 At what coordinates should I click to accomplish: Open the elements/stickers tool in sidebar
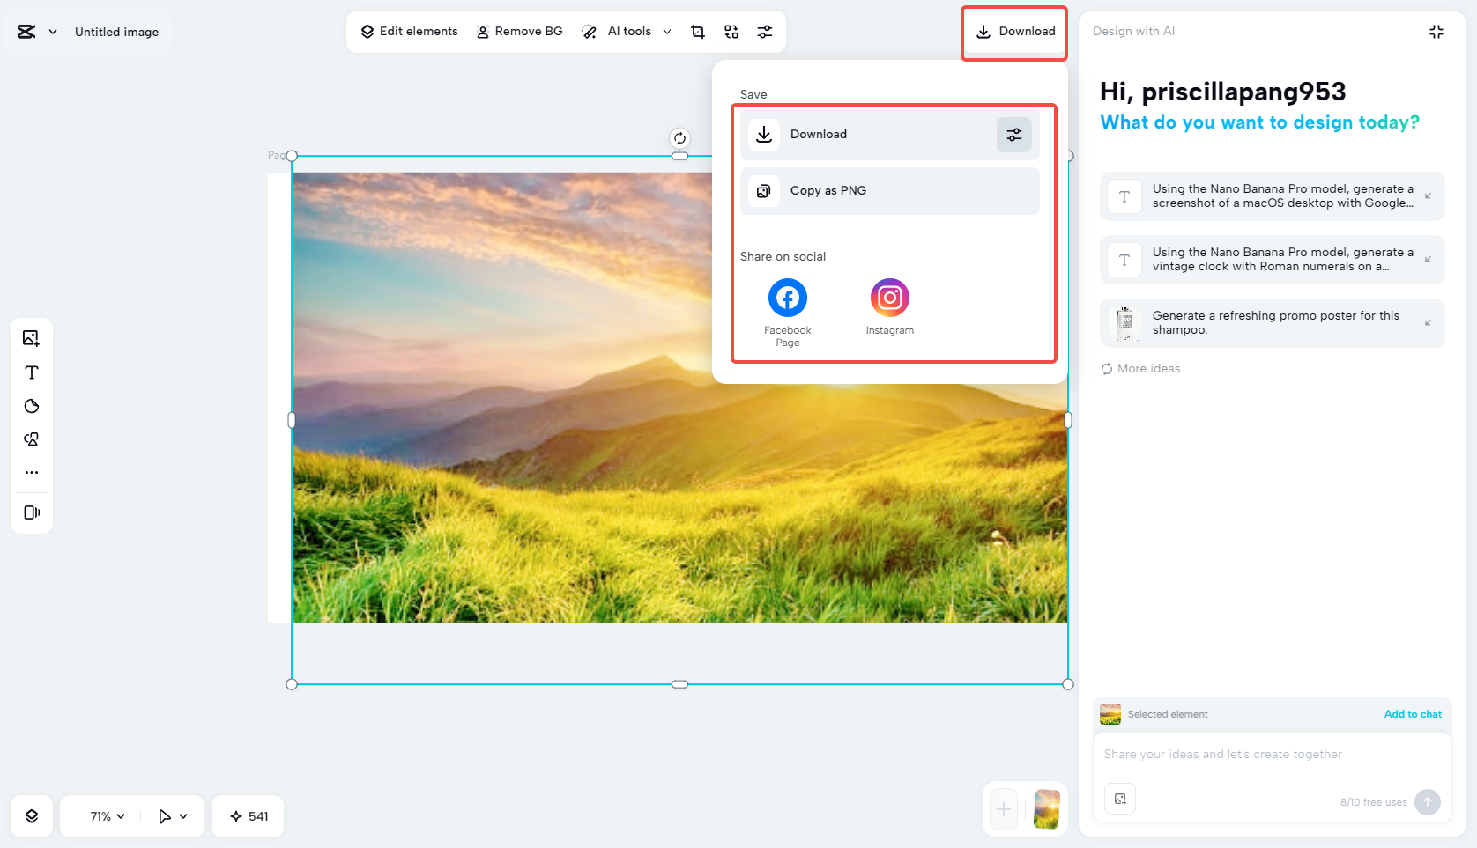pos(32,439)
